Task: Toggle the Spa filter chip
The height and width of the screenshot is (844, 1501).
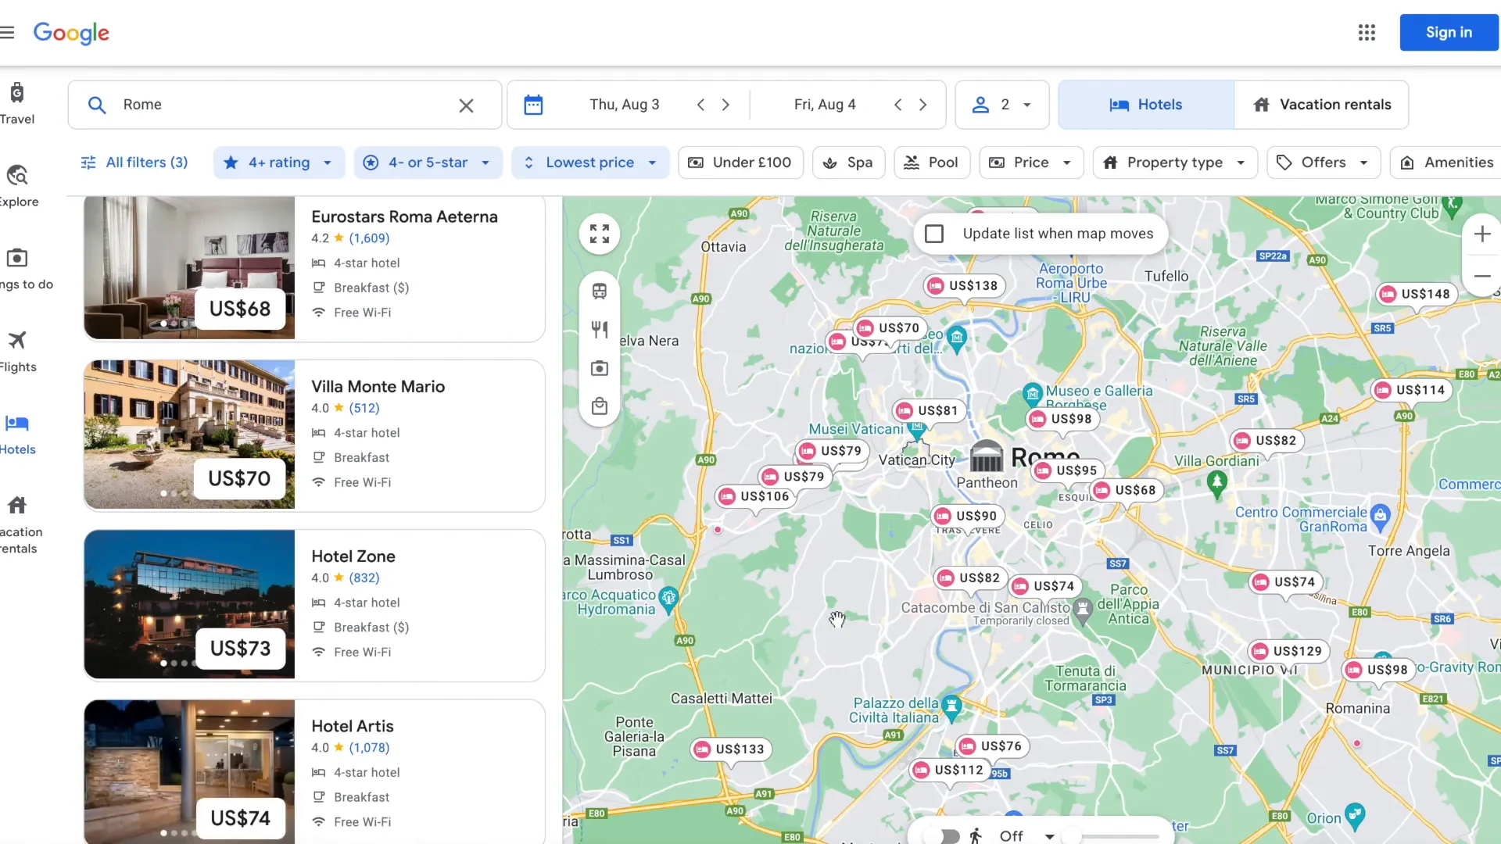Action: coord(848,163)
